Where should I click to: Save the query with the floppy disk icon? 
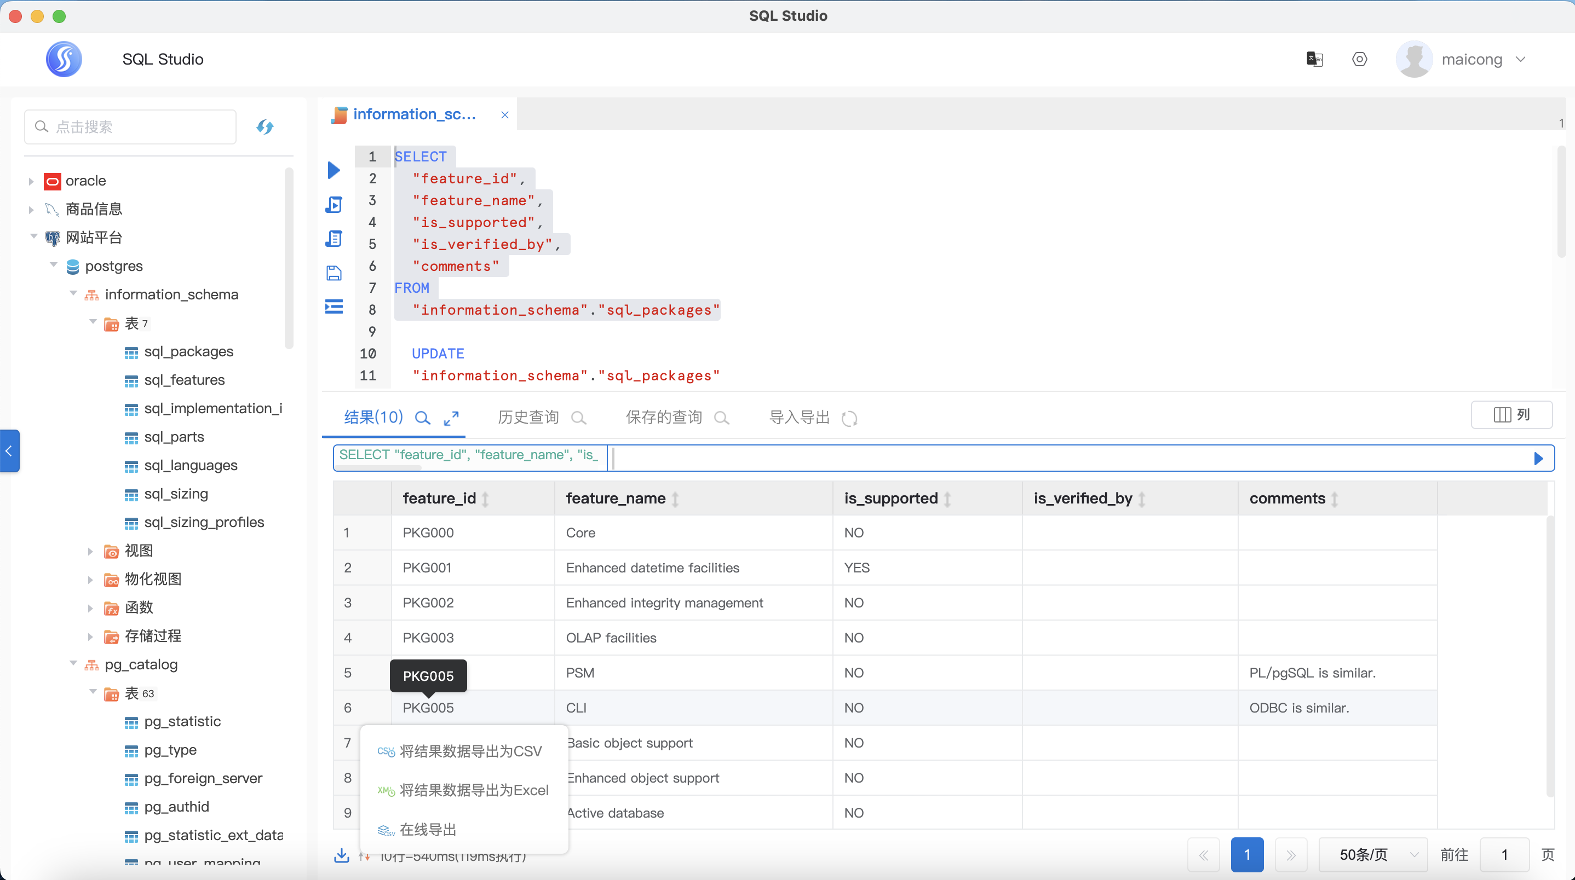[334, 273]
